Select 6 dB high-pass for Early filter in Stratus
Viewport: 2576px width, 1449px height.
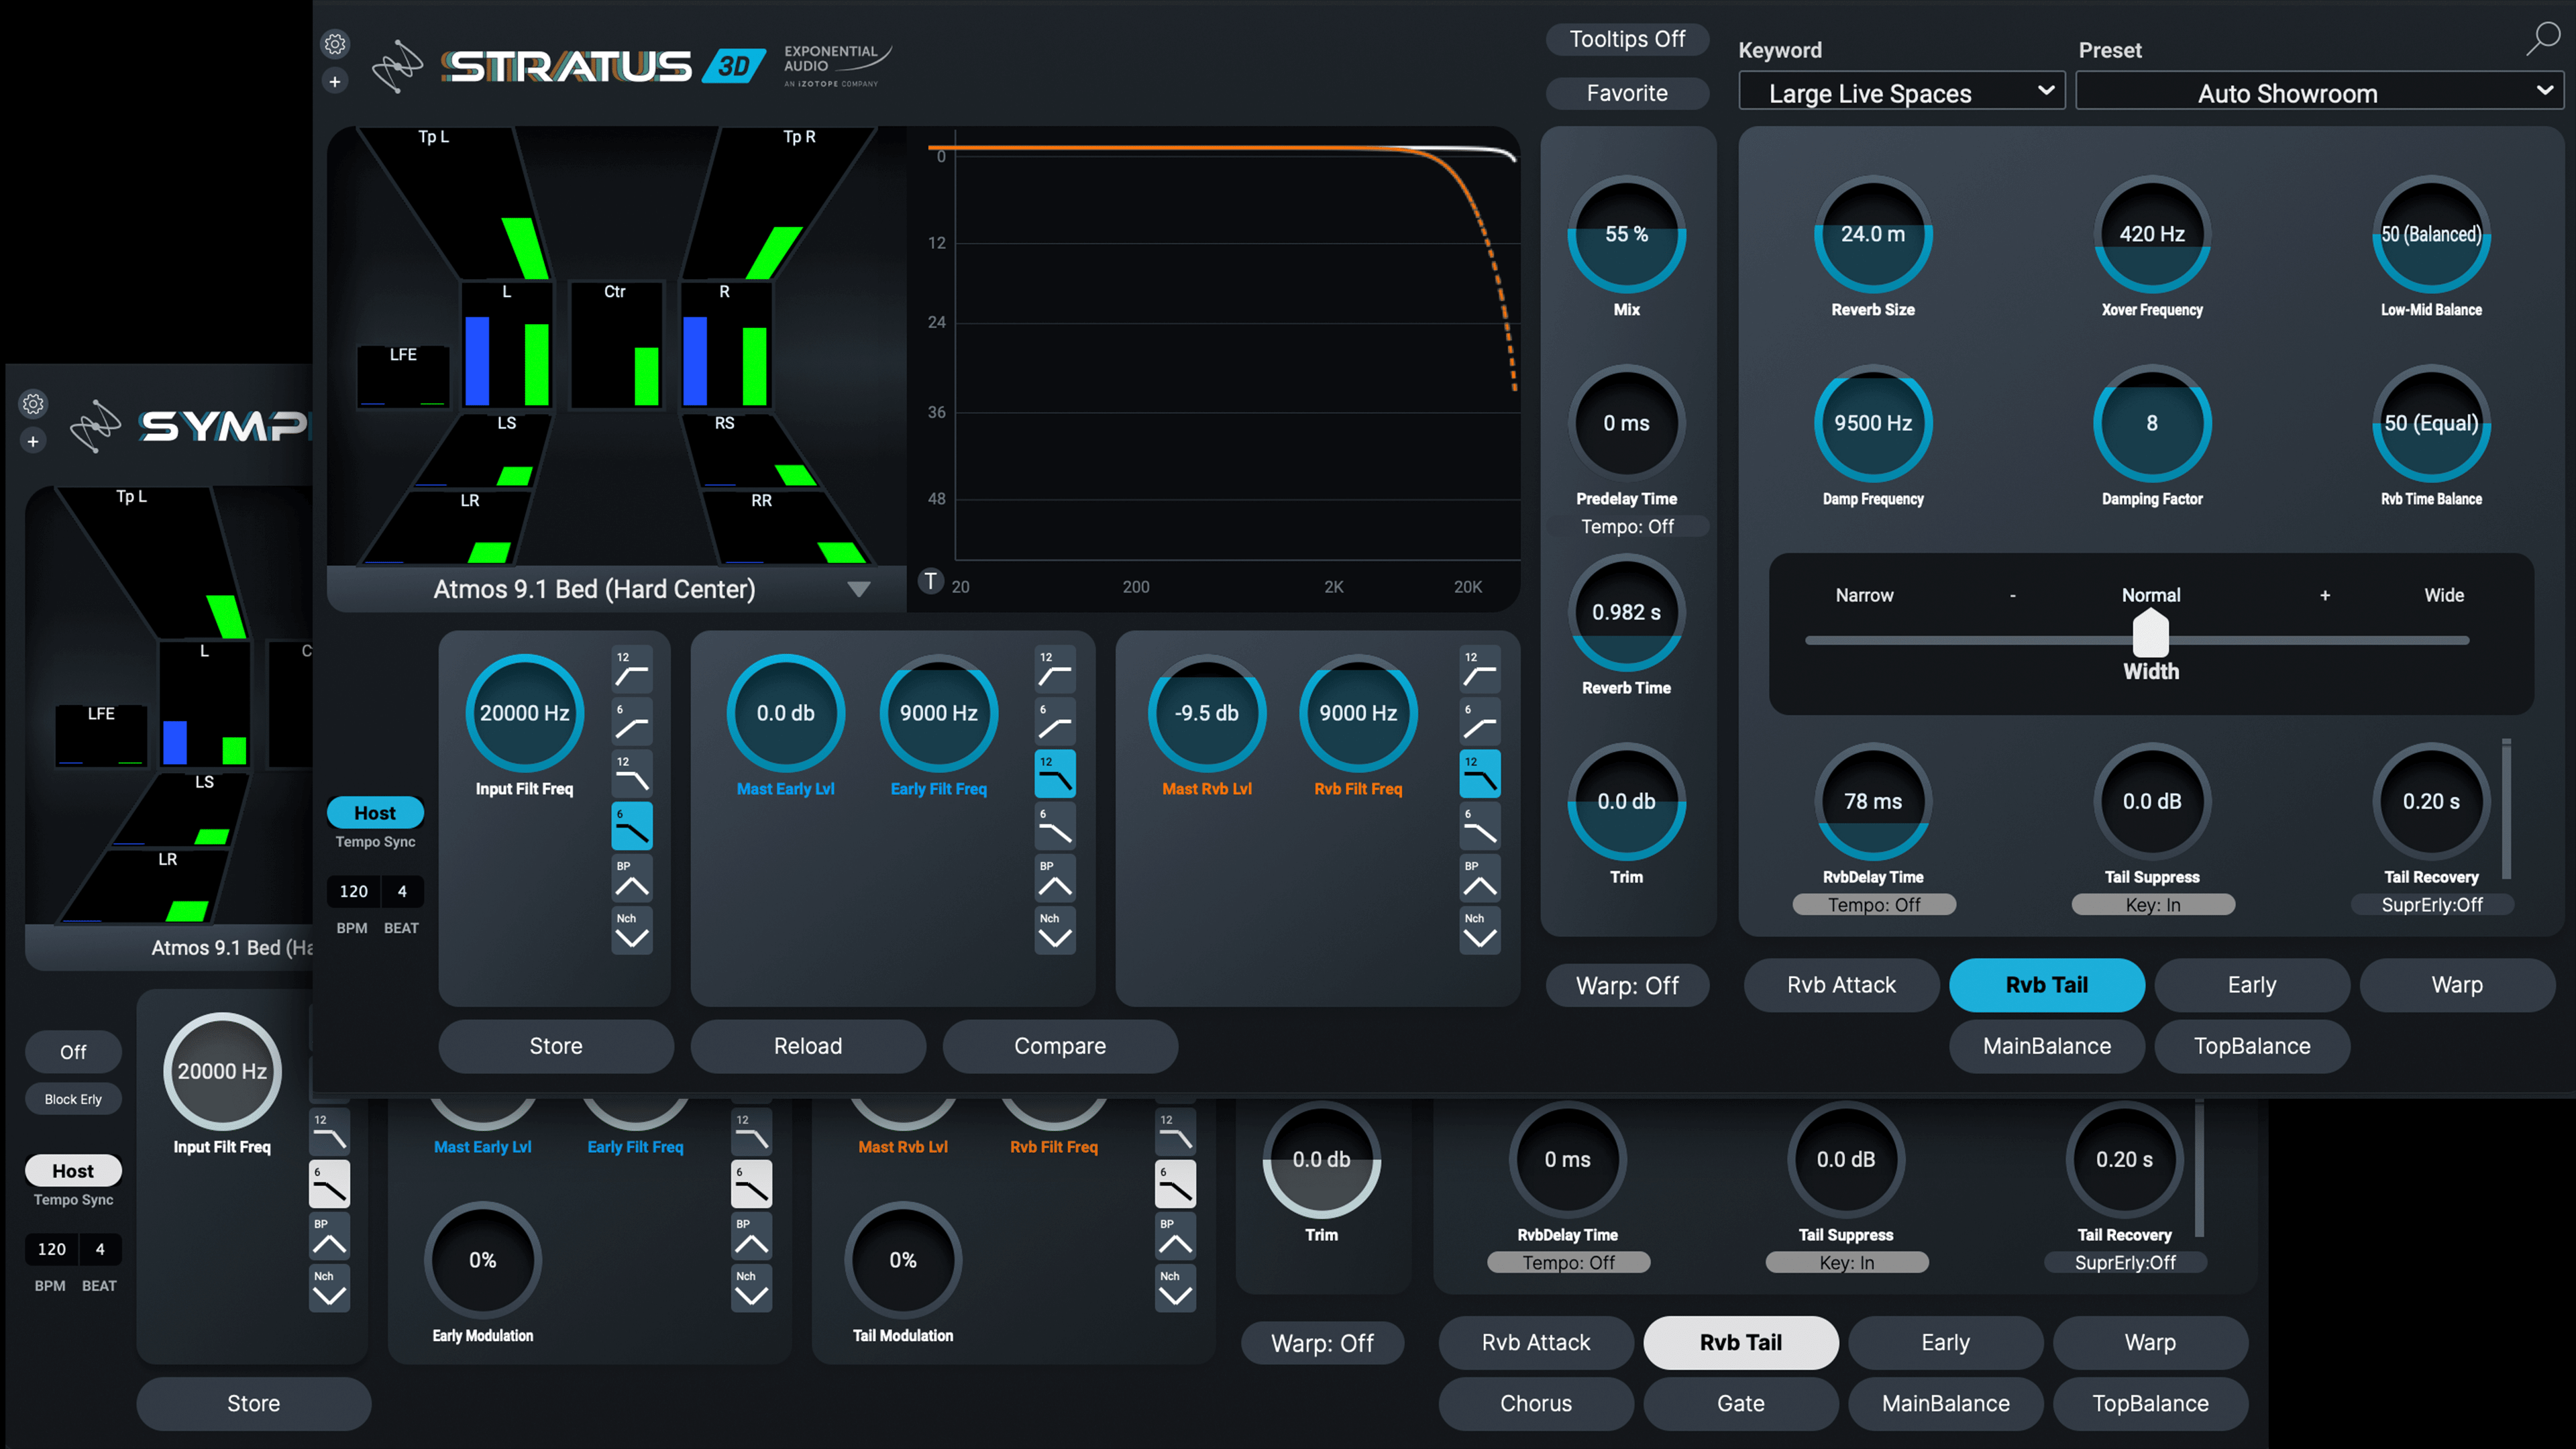click(x=1055, y=722)
